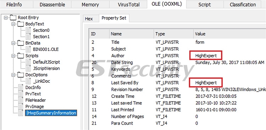Click the DefaultJScript stream file icon
This screenshot has height=130, width=266.
point(28,62)
